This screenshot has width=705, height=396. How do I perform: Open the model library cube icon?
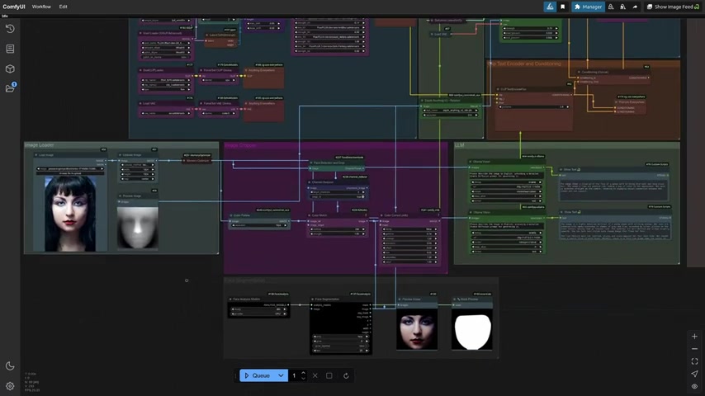point(10,68)
